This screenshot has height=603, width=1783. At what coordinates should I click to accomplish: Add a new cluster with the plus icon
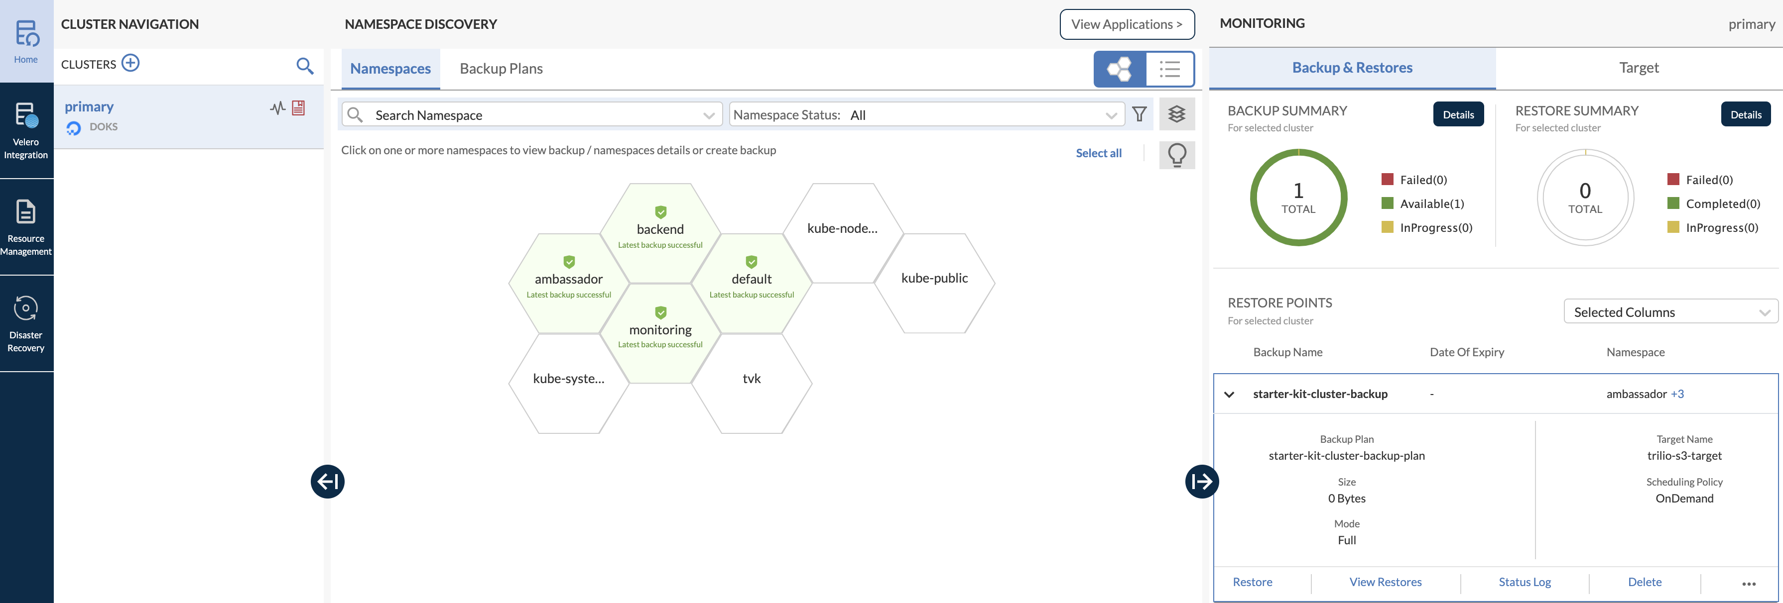pyautogui.click(x=130, y=64)
